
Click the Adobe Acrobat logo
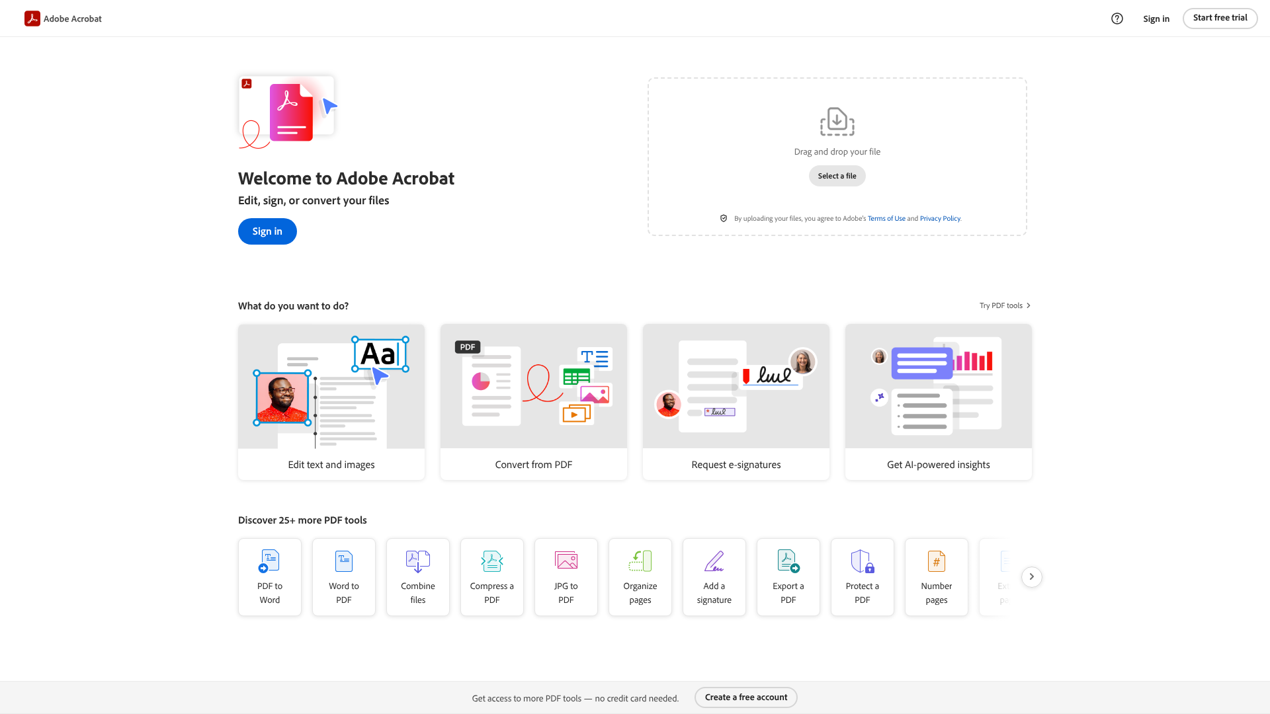(x=63, y=19)
